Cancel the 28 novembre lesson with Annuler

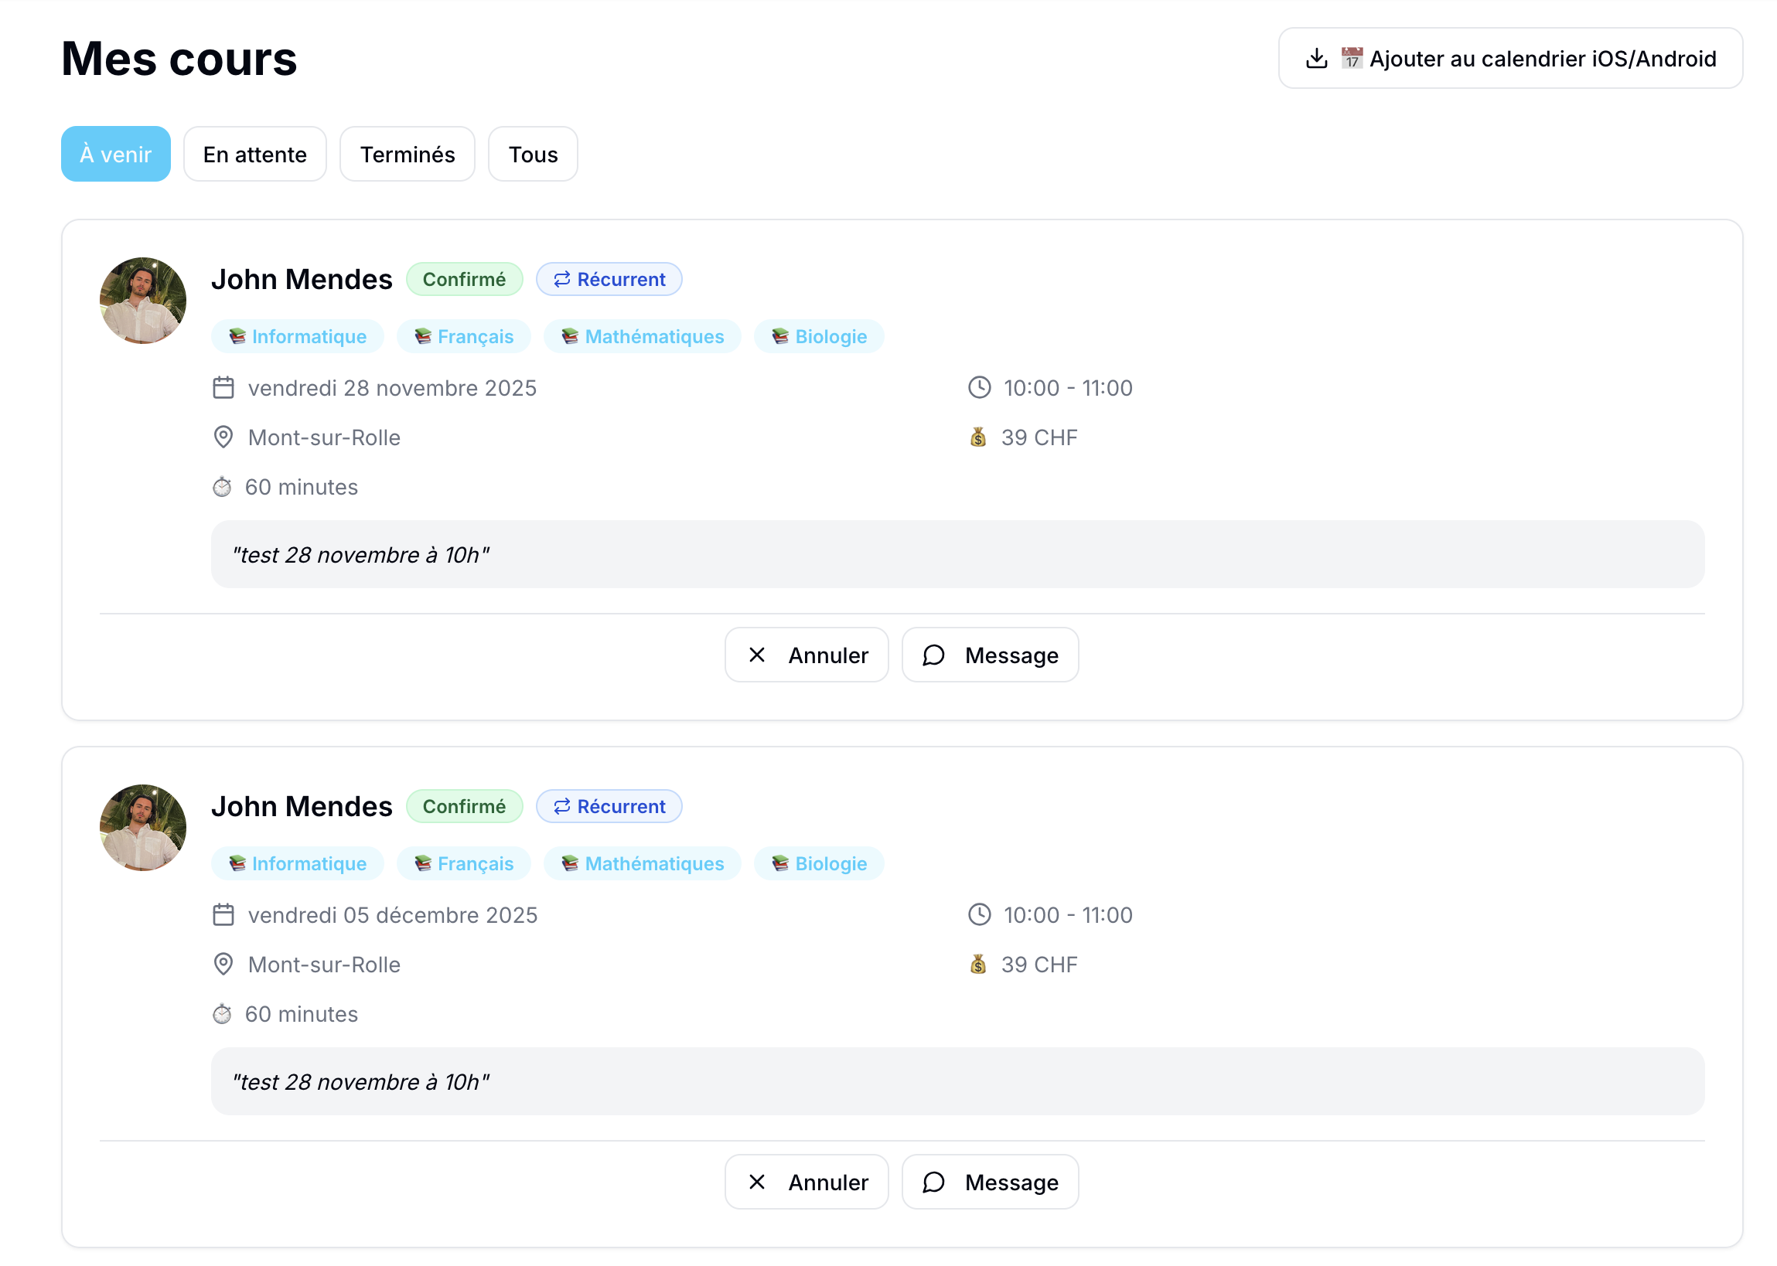pyautogui.click(x=807, y=655)
